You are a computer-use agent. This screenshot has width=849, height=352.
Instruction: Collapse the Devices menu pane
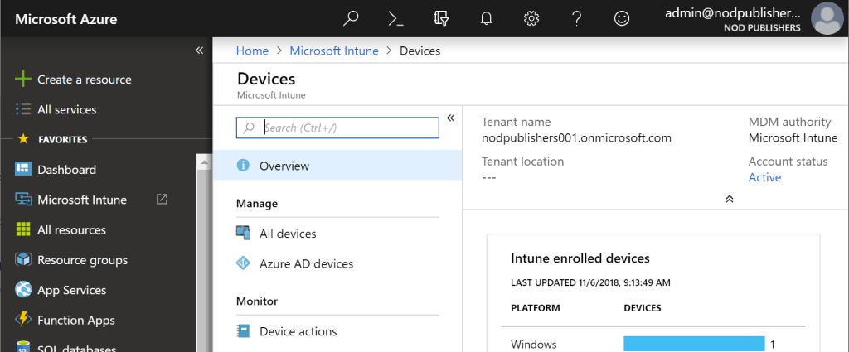pyautogui.click(x=450, y=118)
